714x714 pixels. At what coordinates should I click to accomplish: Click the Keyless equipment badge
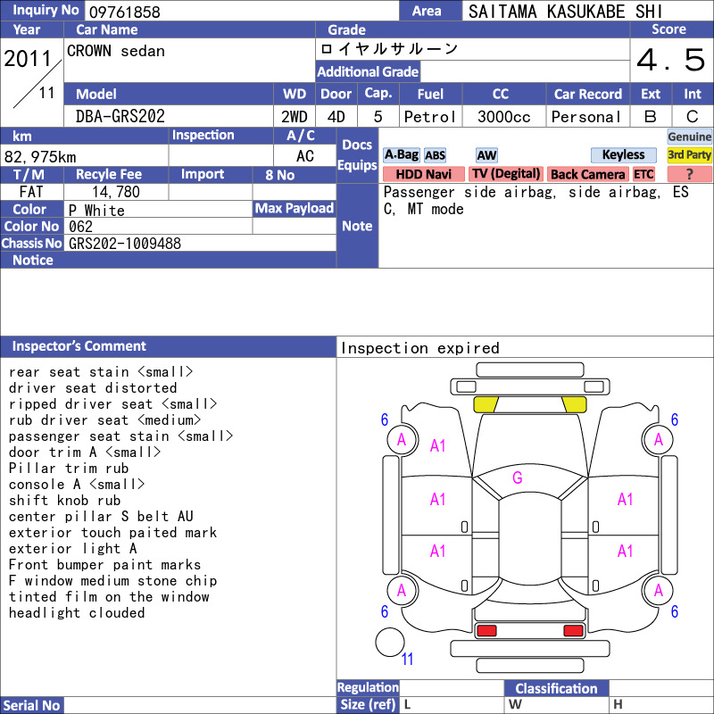[x=623, y=154]
